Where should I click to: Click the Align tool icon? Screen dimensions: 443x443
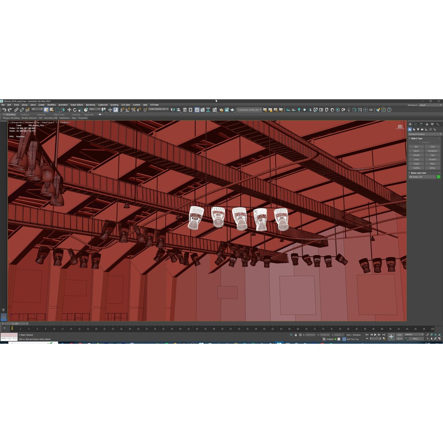(178, 110)
